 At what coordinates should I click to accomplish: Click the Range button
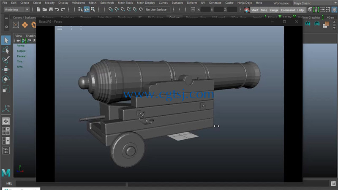tap(274, 10)
